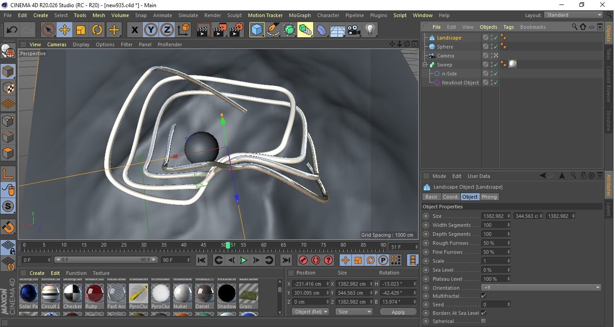615x327 pixels.
Task: Switch to Model mode in left toolbar
Action: coord(8,71)
